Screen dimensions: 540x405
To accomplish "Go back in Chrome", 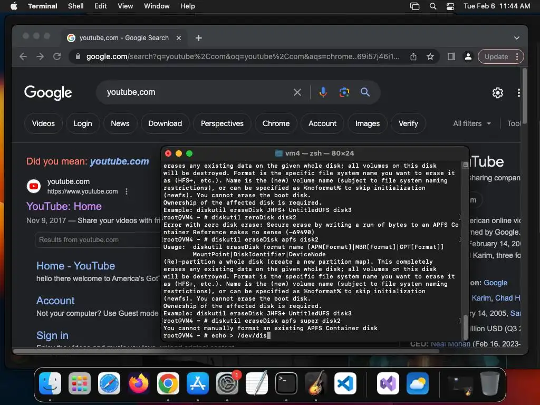I will (x=23, y=56).
